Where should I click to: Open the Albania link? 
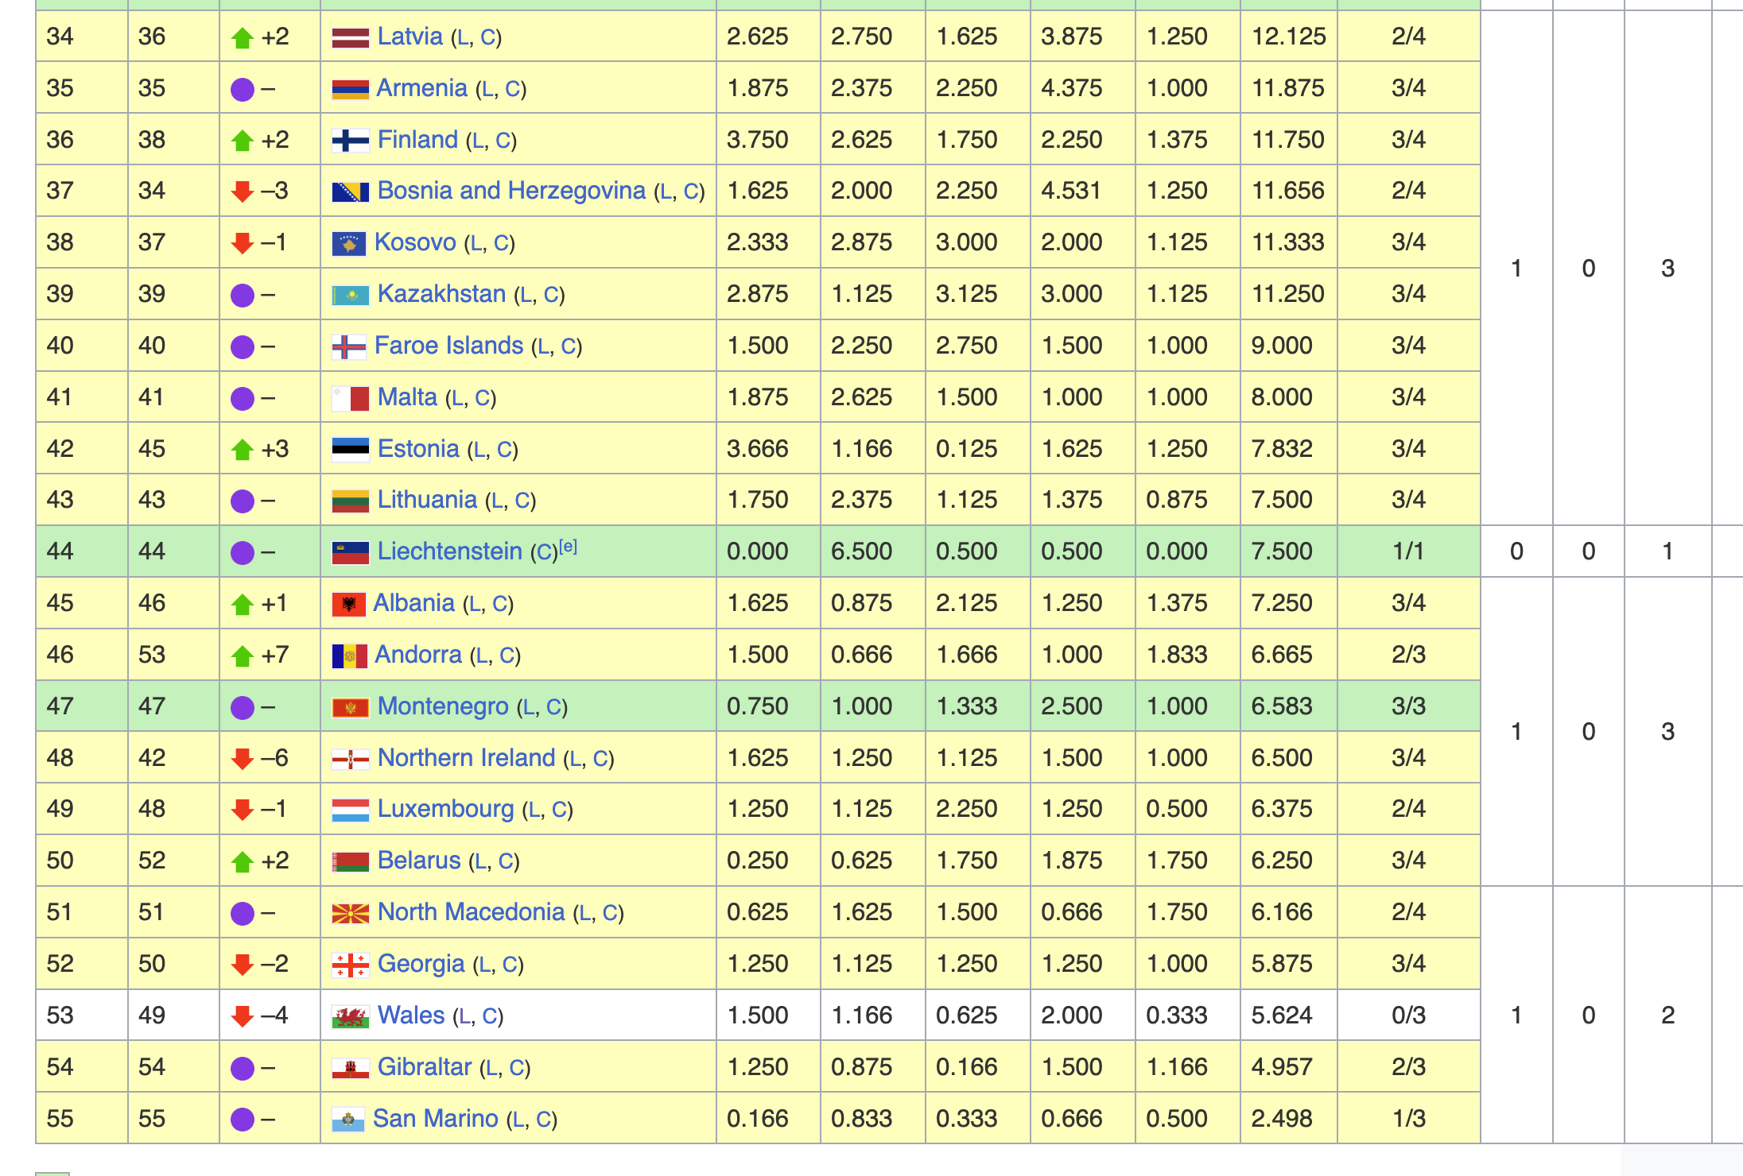[x=413, y=603]
